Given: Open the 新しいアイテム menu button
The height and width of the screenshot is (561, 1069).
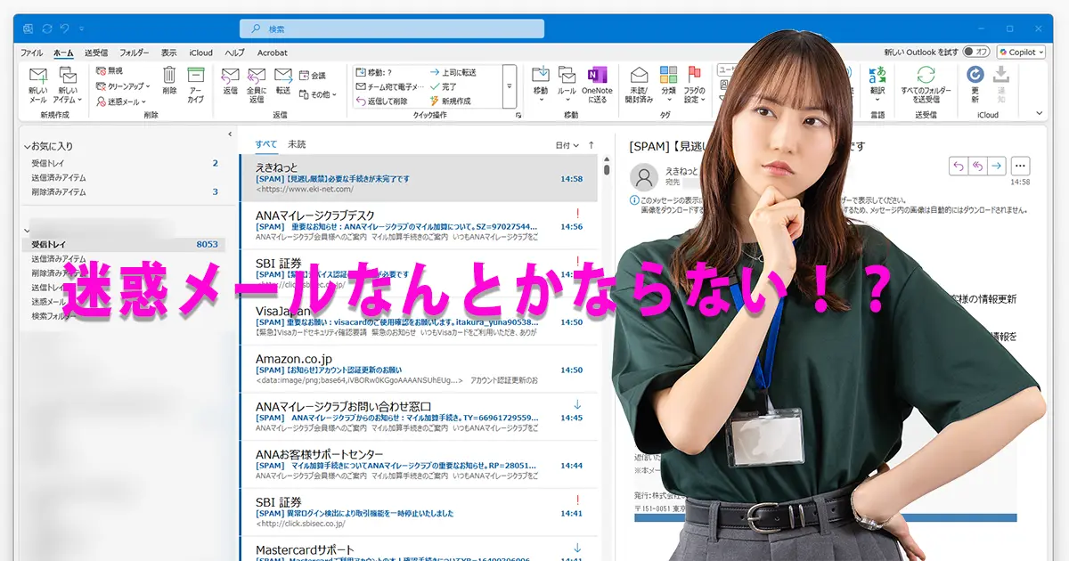Looking at the screenshot, I should click(x=68, y=85).
